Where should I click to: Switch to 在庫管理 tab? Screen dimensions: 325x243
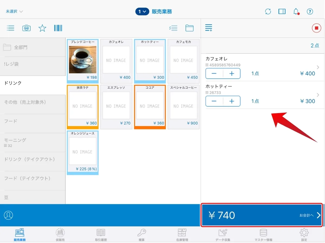click(x=182, y=235)
